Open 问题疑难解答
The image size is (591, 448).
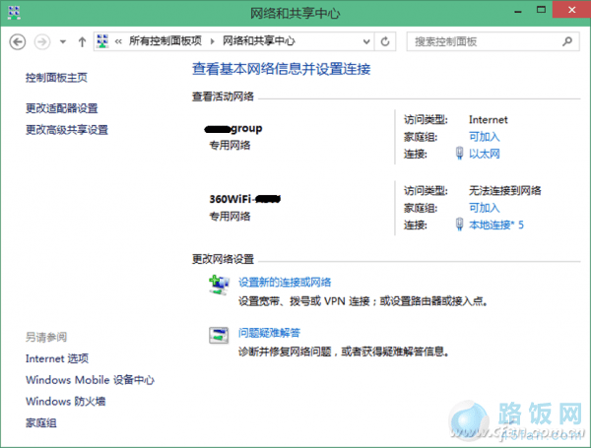tap(269, 333)
